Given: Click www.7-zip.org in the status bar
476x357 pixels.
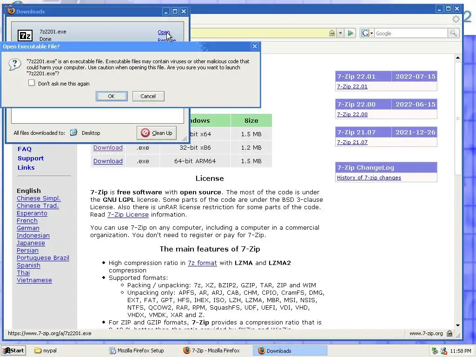Looking at the screenshot, I should 426,333.
